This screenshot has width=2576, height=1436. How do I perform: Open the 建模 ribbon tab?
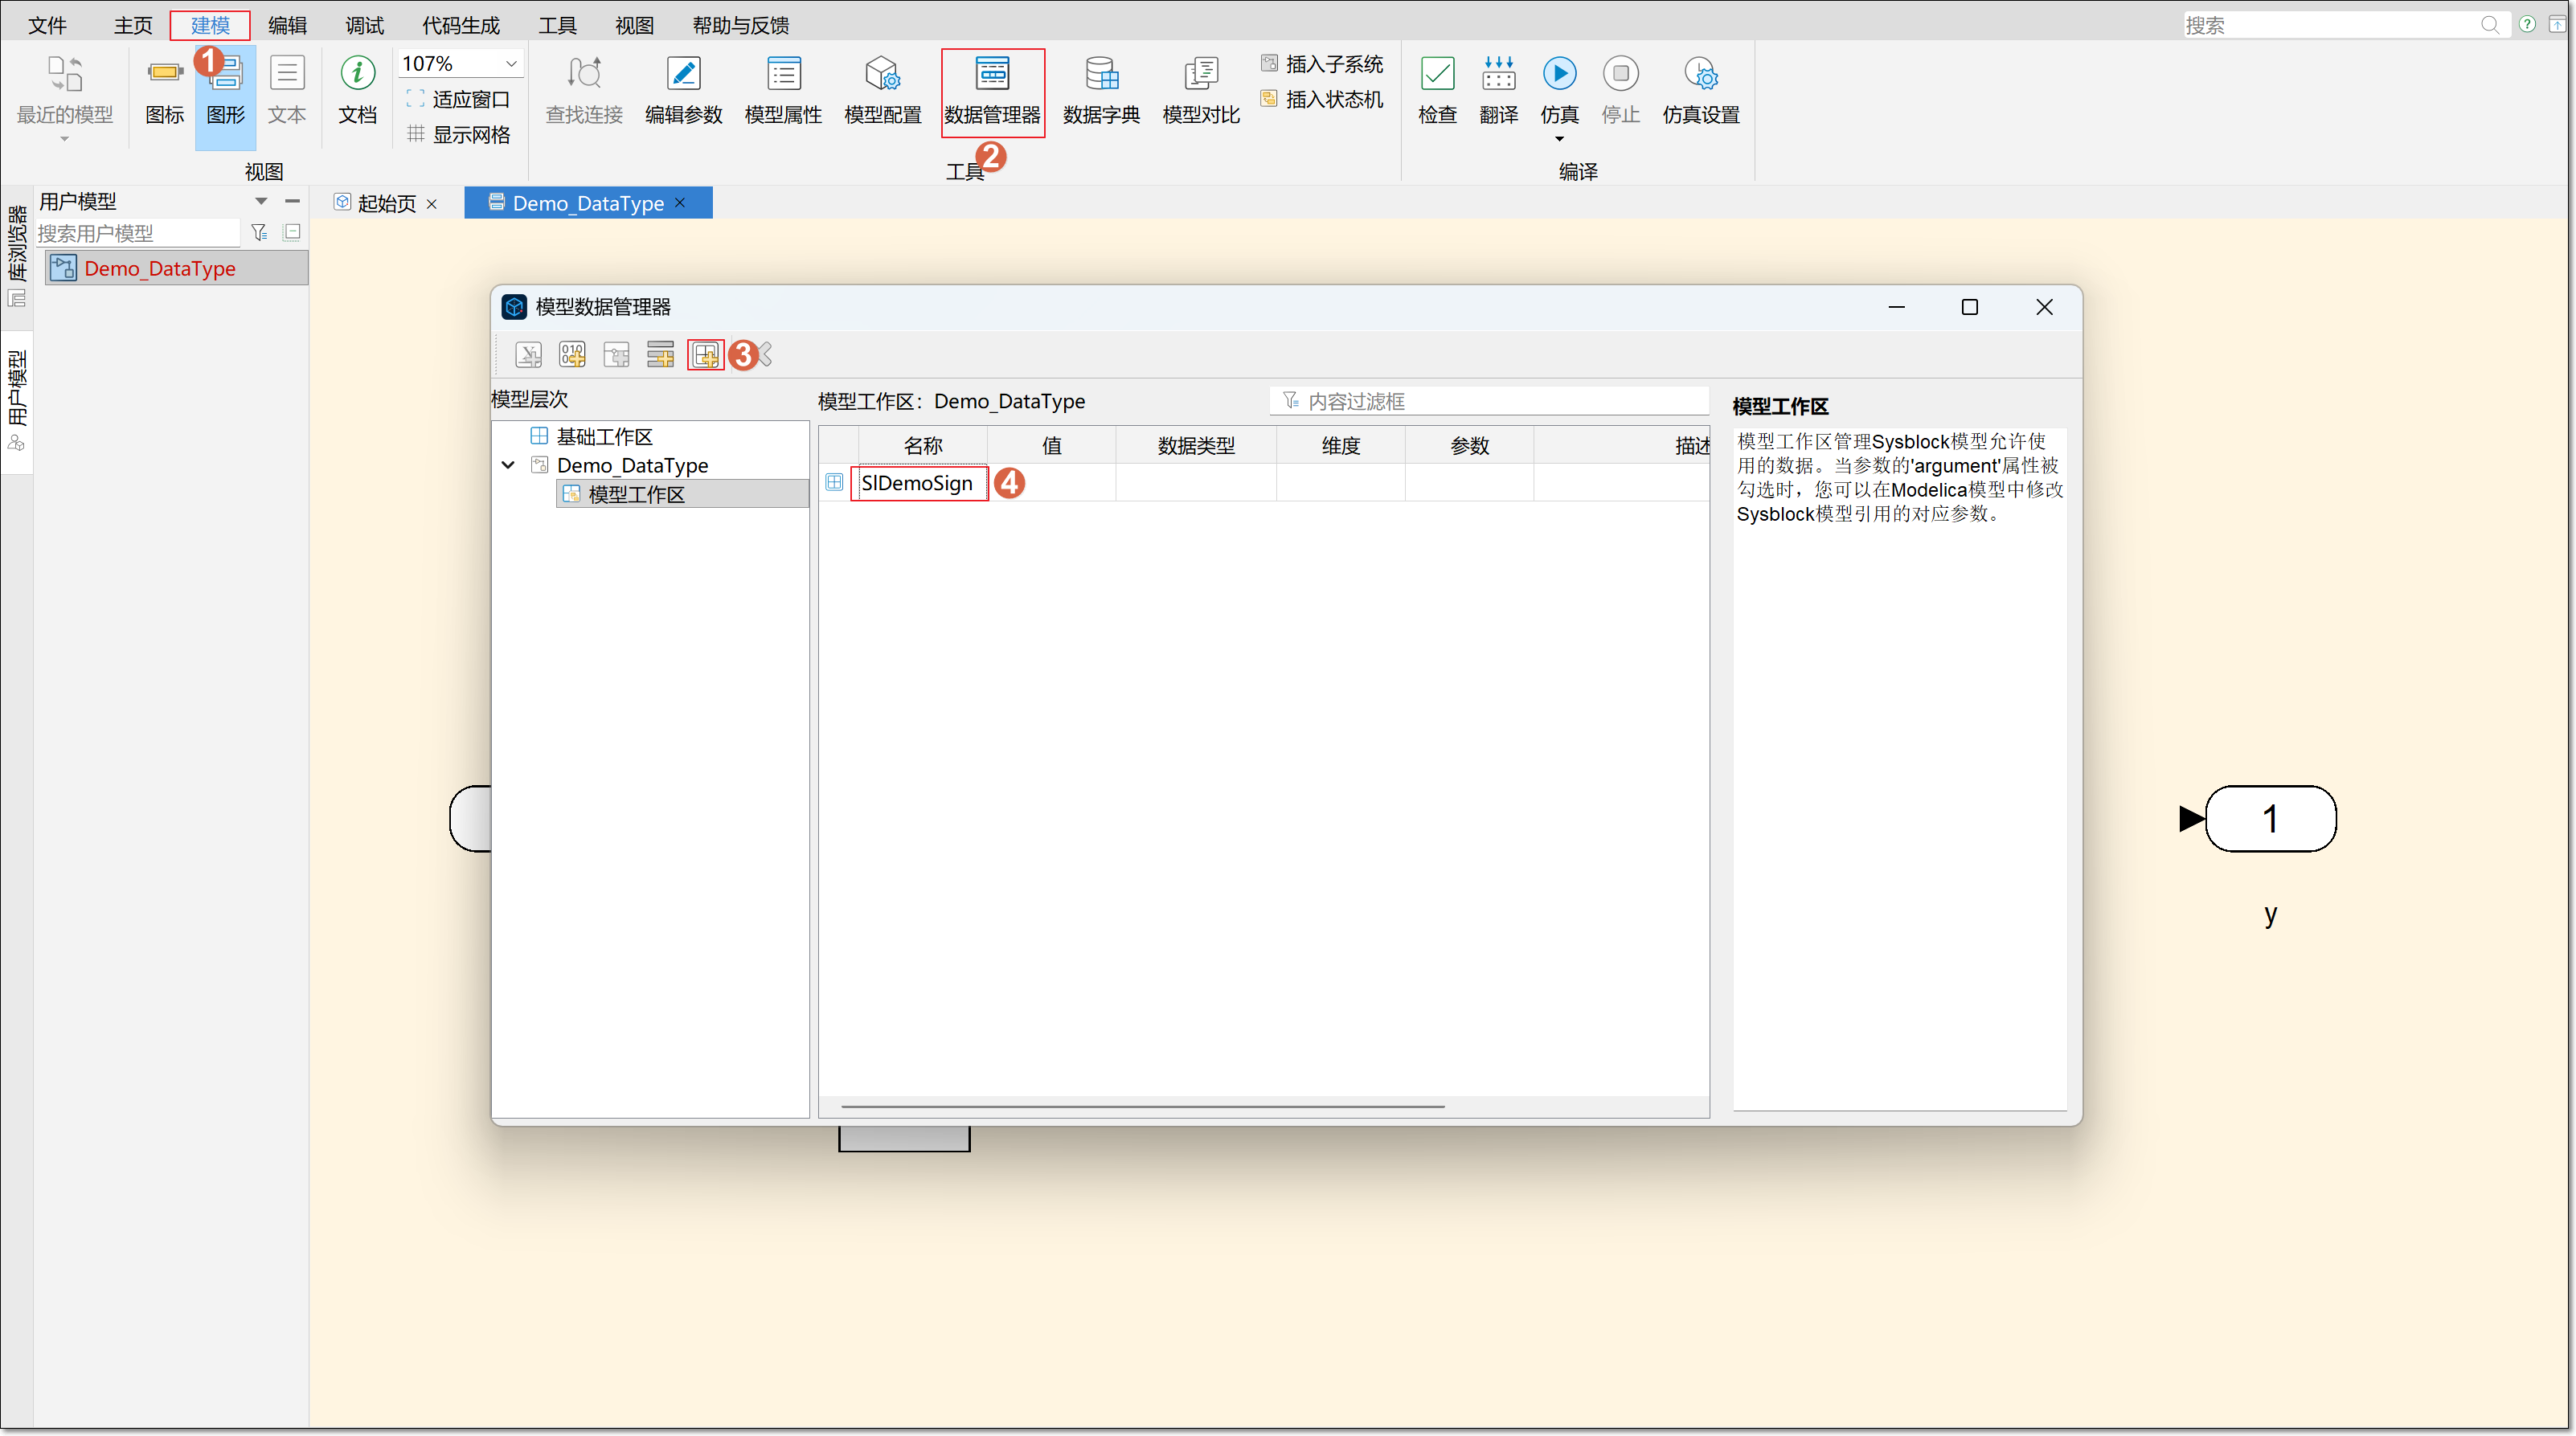pyautogui.click(x=210, y=25)
